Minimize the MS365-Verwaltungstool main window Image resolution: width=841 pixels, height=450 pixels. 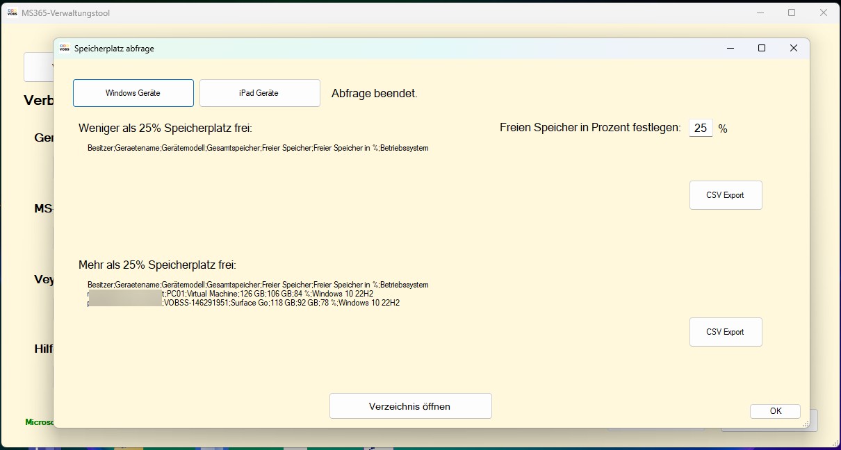coord(760,12)
